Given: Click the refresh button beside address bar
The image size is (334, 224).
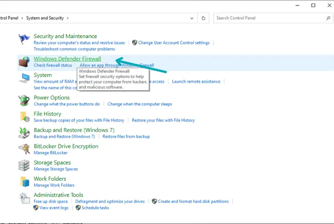Looking at the screenshot, I should (204, 18).
